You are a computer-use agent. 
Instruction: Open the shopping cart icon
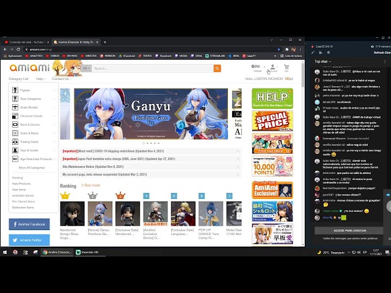pos(287,67)
